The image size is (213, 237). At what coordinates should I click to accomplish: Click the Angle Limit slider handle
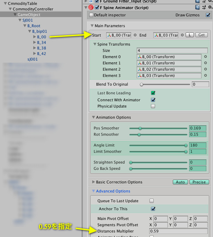pos(186,145)
